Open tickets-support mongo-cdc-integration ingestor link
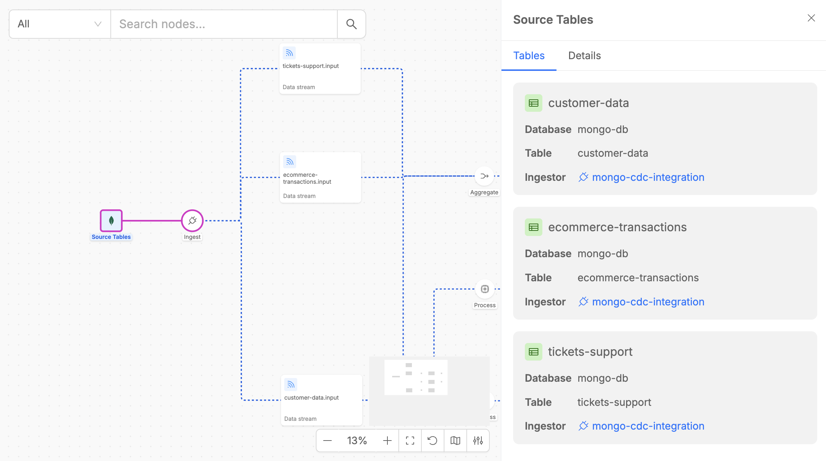The width and height of the screenshot is (826, 461). (648, 426)
